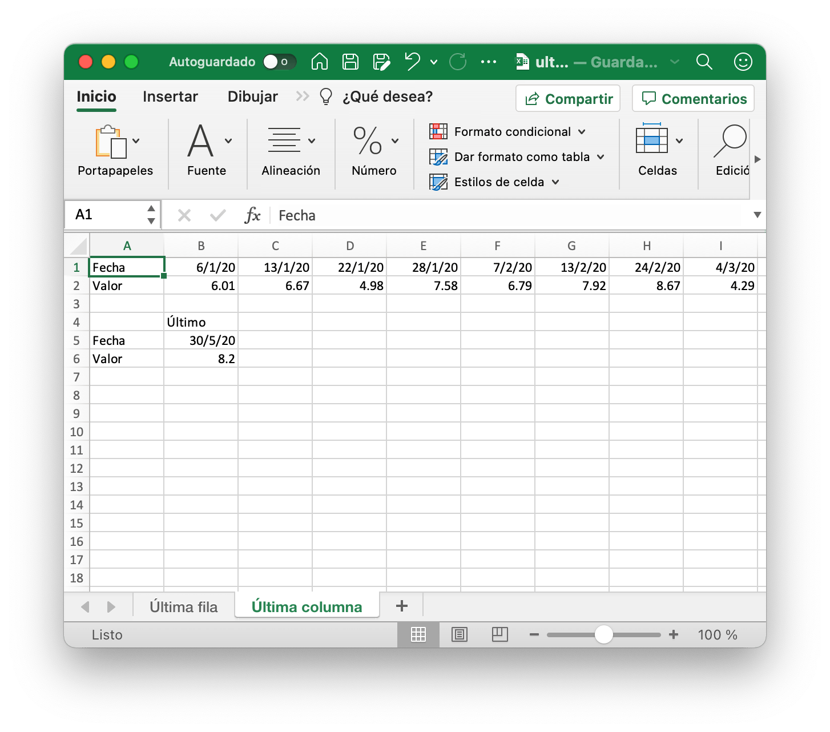Select the Insertar ribbon tab
Viewport: 830px width, 732px height.
pyautogui.click(x=170, y=96)
